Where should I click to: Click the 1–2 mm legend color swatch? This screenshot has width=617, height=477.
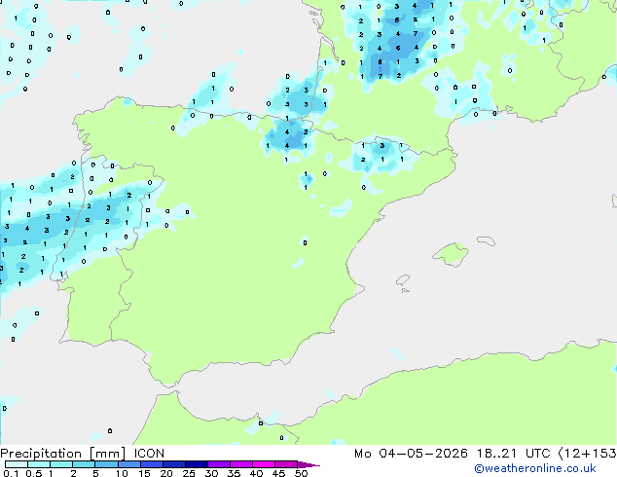(61, 464)
